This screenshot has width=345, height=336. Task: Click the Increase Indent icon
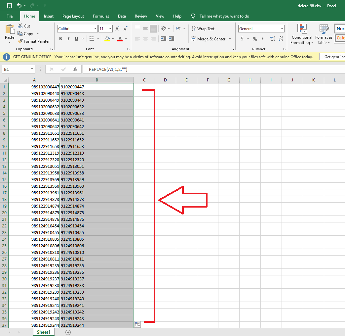[171, 39]
